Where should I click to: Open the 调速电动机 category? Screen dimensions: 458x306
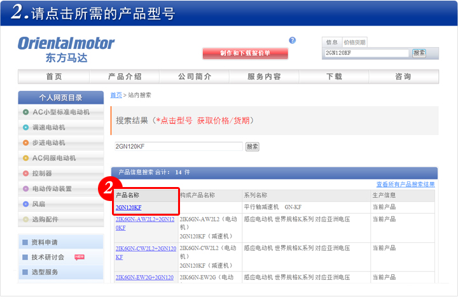tap(61, 127)
